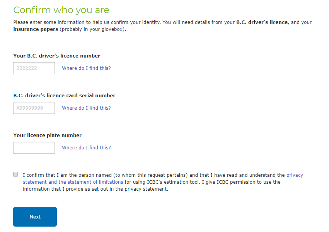The width and height of the screenshot is (329, 232).
Task: Open 'Where do I find this?' beside licence number
Action: [x=86, y=68]
